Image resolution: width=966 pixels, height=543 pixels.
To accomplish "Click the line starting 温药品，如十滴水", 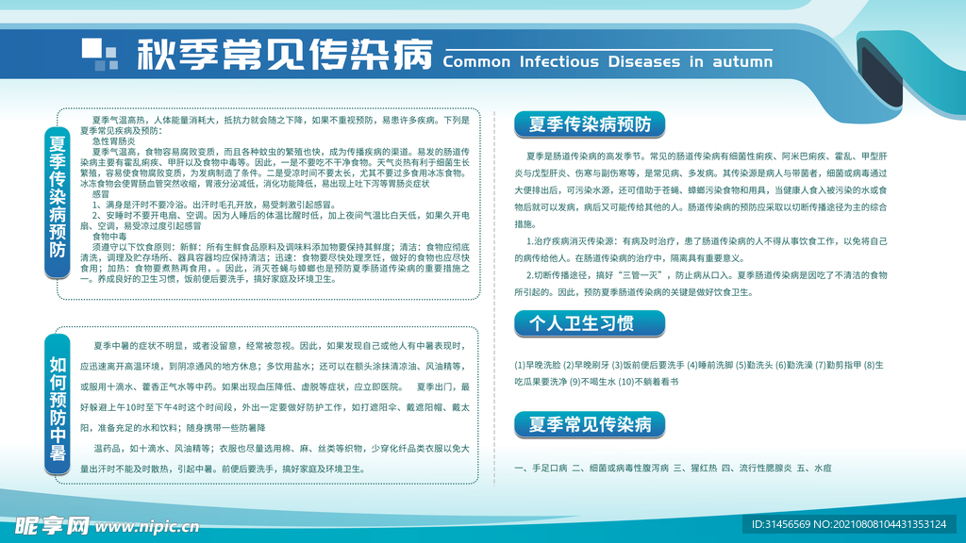I will pos(275,459).
